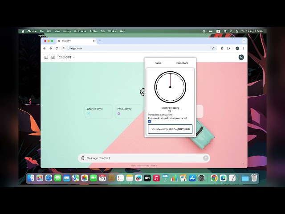This screenshot has height=214, width=285.
Task: Open the help question mark button
Action: 243,164
